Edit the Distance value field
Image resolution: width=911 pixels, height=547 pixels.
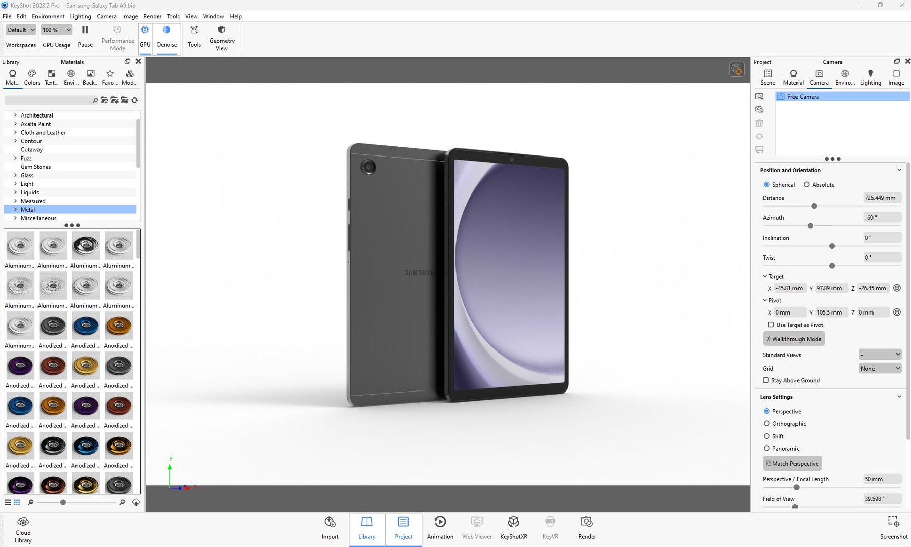click(882, 198)
